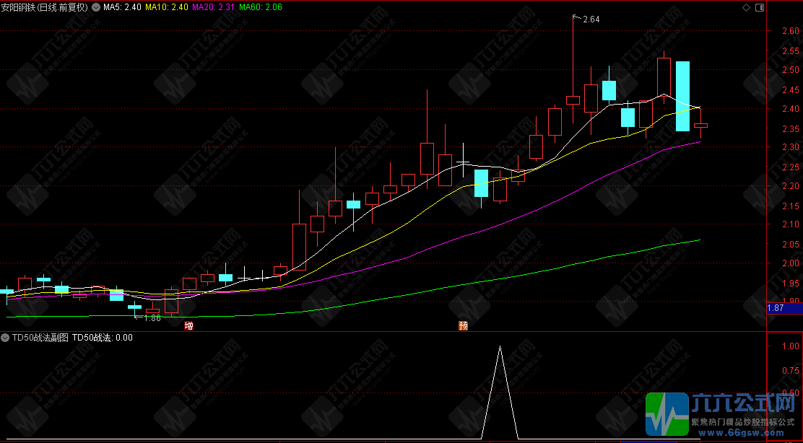Click 2.40 on the price axis
803x443 pixels.
coord(791,108)
